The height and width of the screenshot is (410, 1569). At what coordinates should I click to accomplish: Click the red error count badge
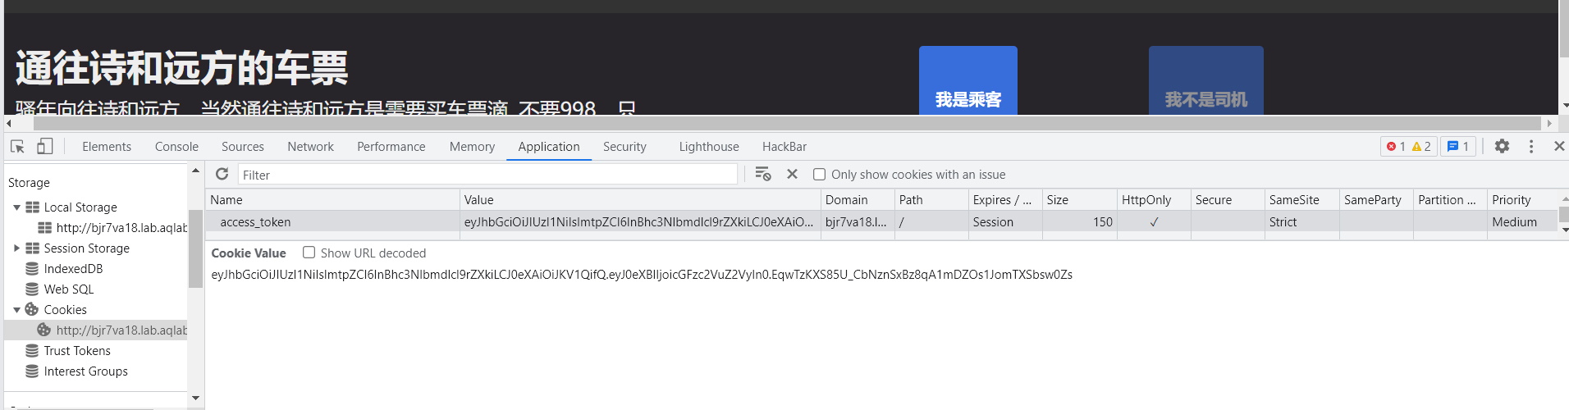1396,146
